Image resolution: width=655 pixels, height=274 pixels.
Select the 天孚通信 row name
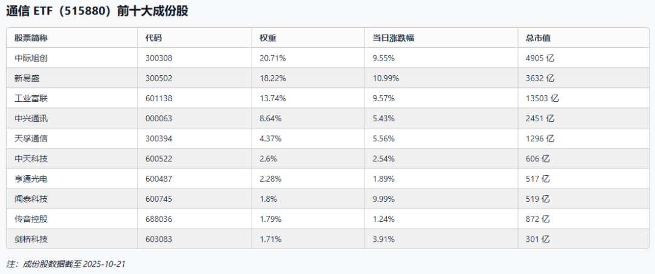[x=31, y=138]
